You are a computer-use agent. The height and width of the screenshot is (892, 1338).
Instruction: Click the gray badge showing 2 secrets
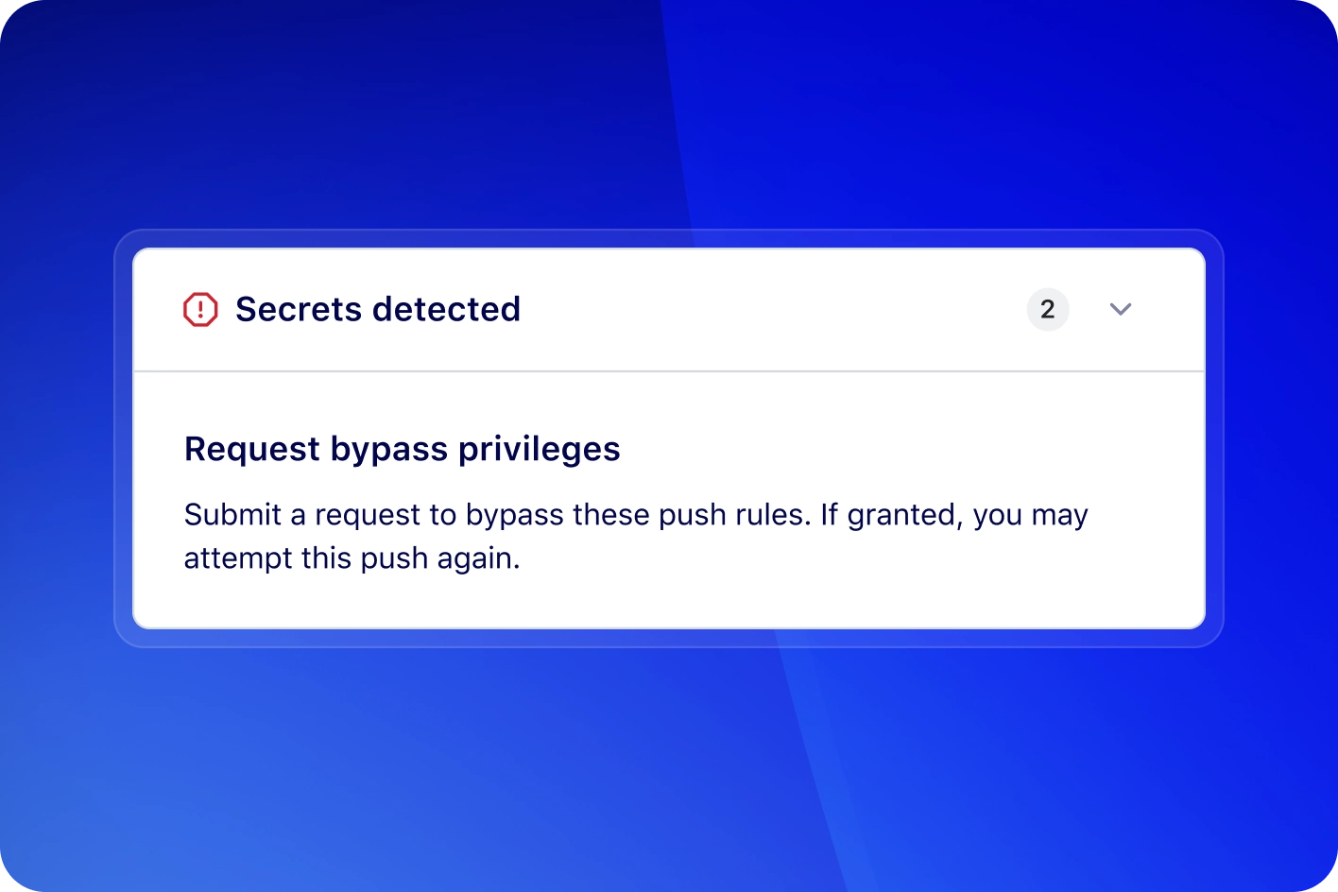(x=1047, y=309)
